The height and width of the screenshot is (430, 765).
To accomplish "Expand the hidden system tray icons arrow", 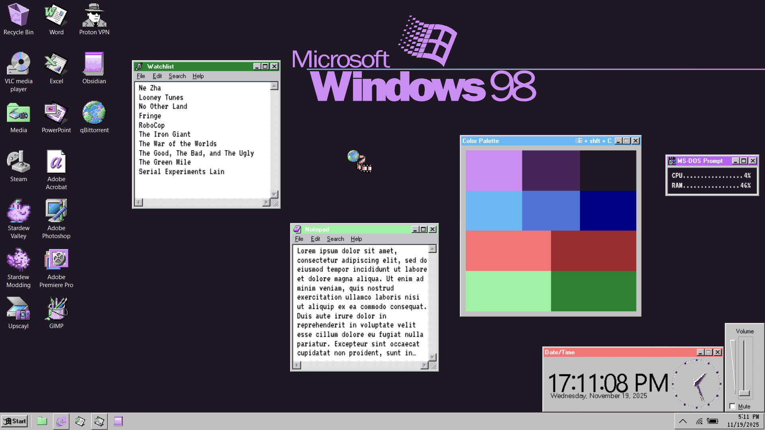I will pyautogui.click(x=683, y=421).
